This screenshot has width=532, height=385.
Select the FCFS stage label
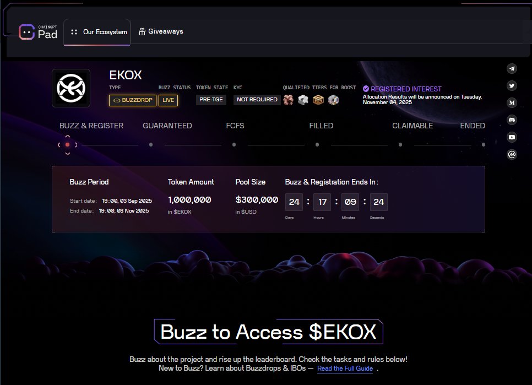pos(235,126)
